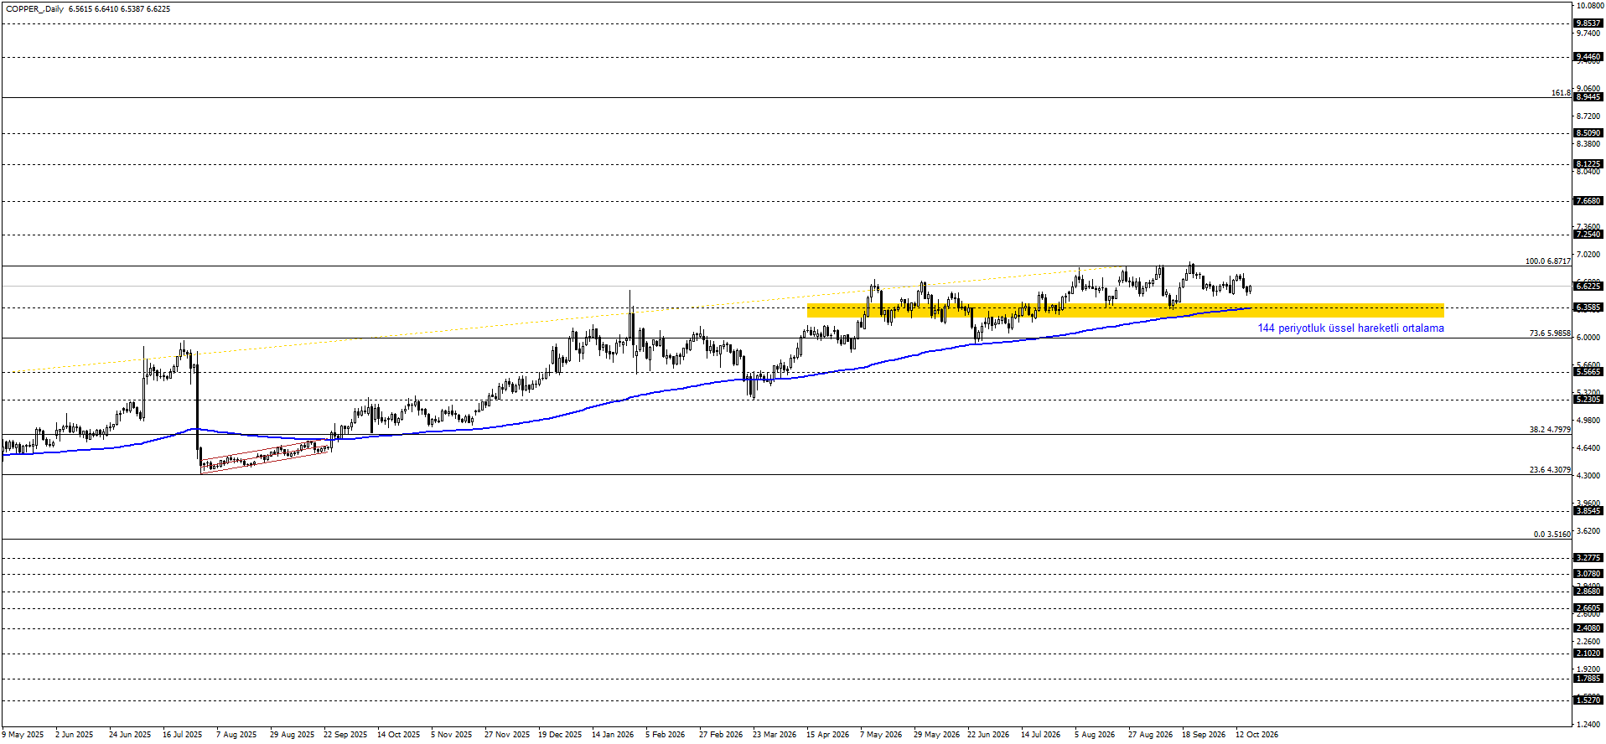The width and height of the screenshot is (1606, 744).
Task: Click the 1.5270 price level tag
Action: coord(1588,700)
